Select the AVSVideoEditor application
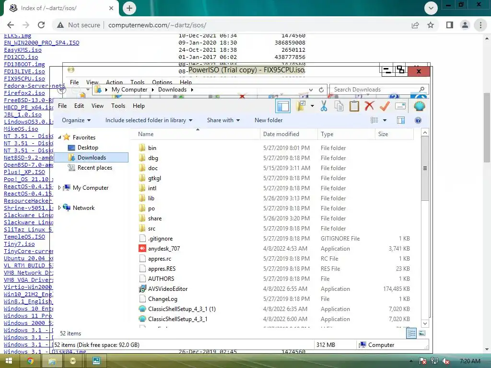The height and width of the screenshot is (368, 491). click(x=167, y=289)
